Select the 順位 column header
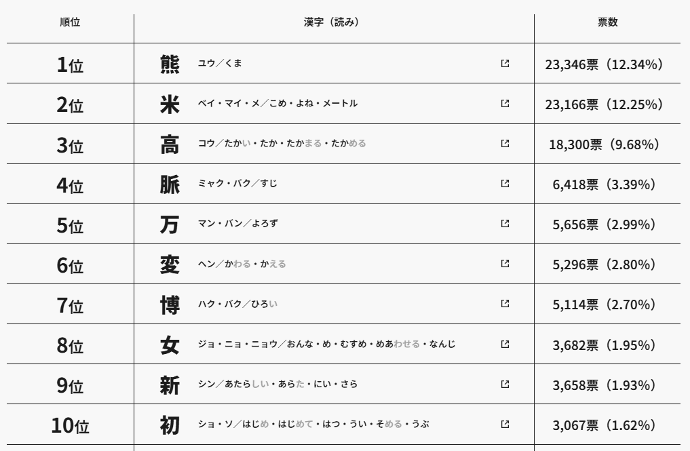Screen dimensions: 690x451 (x=70, y=22)
